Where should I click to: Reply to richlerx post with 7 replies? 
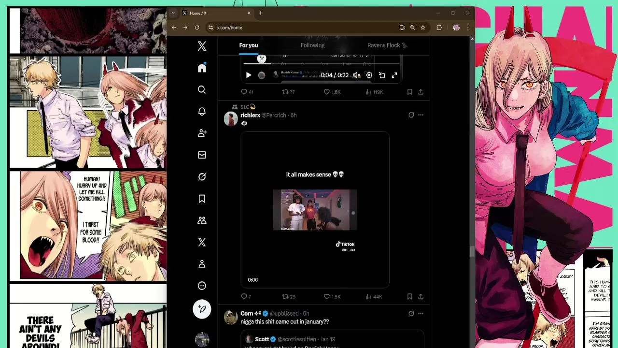coord(246,296)
